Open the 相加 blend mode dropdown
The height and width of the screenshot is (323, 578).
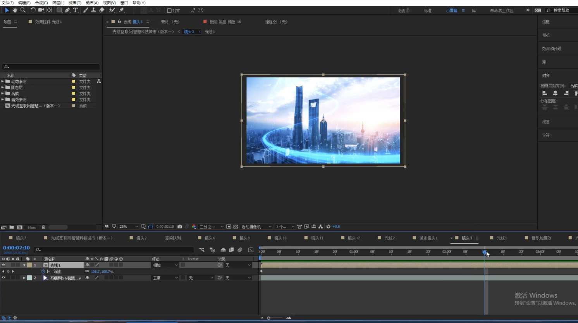(x=165, y=265)
